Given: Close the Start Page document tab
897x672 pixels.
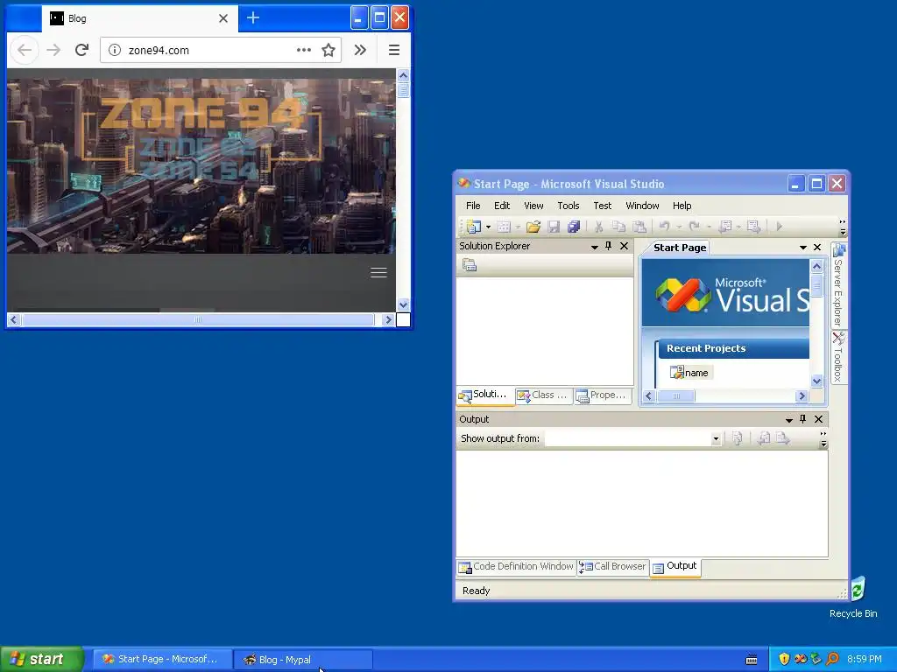Looking at the screenshot, I should click(x=817, y=248).
